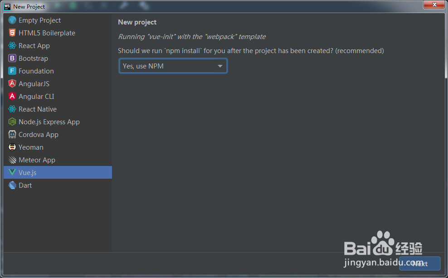Image resolution: width=448 pixels, height=278 pixels.
Task: Select Angular CLI project type
Action: (36, 97)
